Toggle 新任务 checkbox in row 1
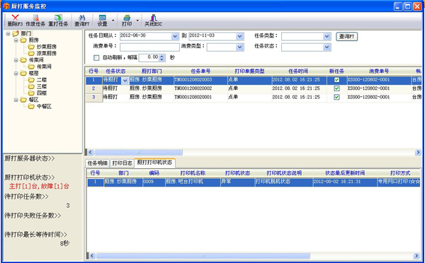This screenshot has width=425, height=263. point(336,80)
